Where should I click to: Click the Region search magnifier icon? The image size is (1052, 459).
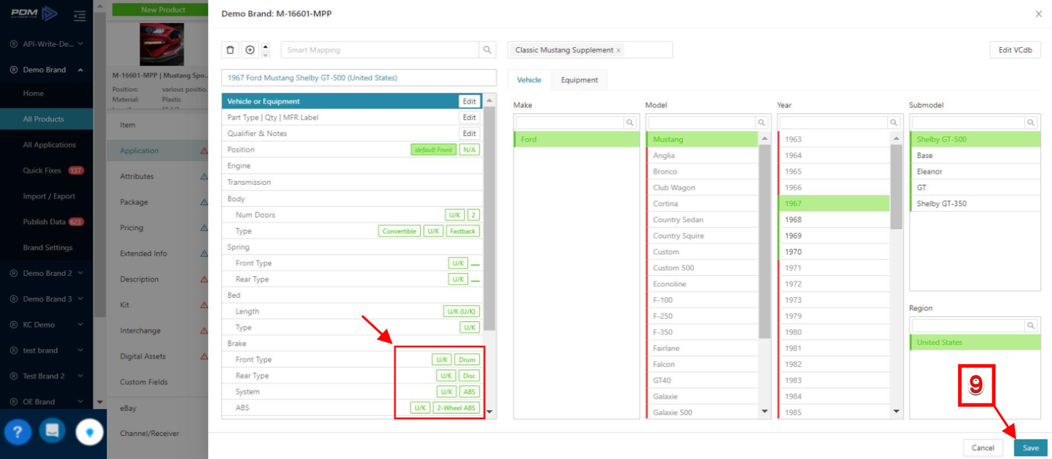1031,325
